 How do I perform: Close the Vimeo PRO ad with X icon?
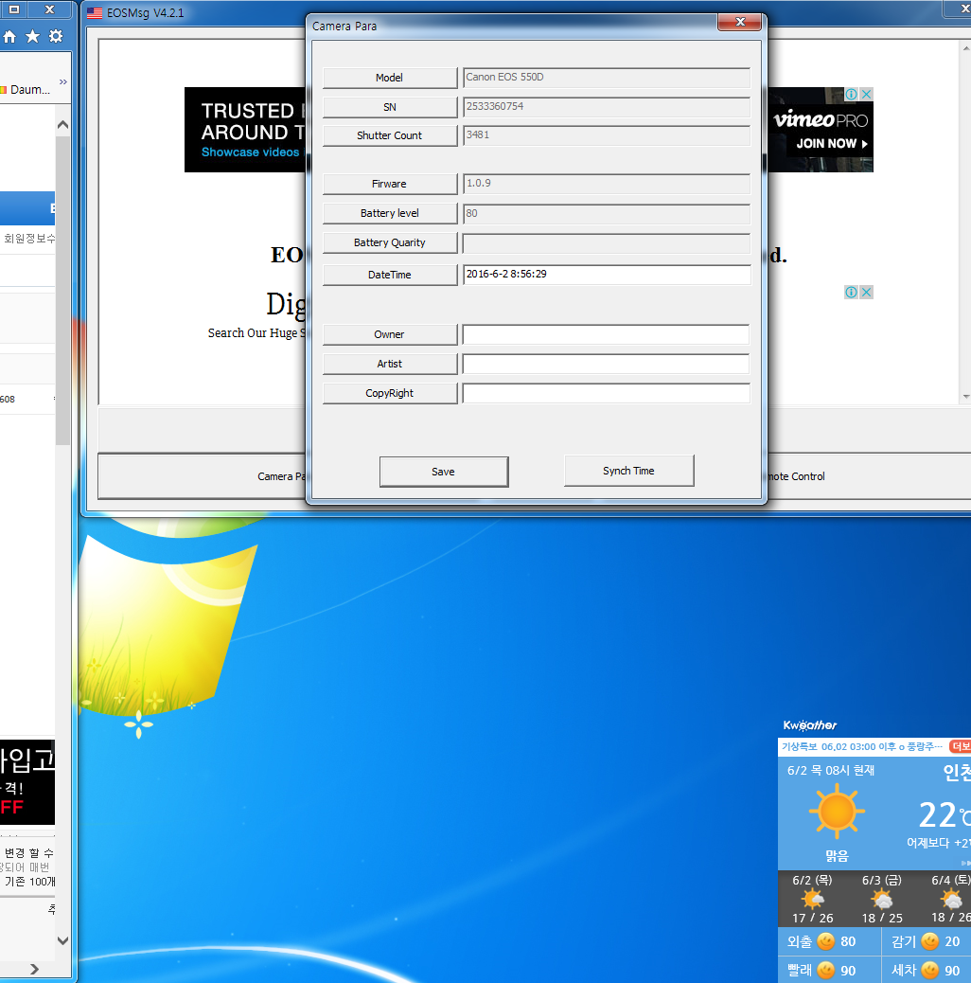866,95
